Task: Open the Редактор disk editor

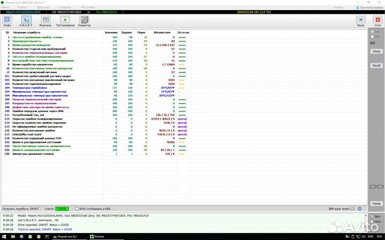Action: [x=84, y=21]
